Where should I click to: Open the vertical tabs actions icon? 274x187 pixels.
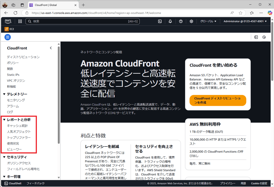(22, 5)
